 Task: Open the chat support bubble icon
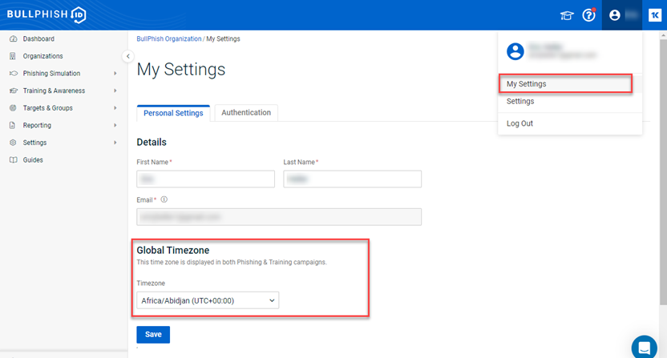pyautogui.click(x=644, y=346)
